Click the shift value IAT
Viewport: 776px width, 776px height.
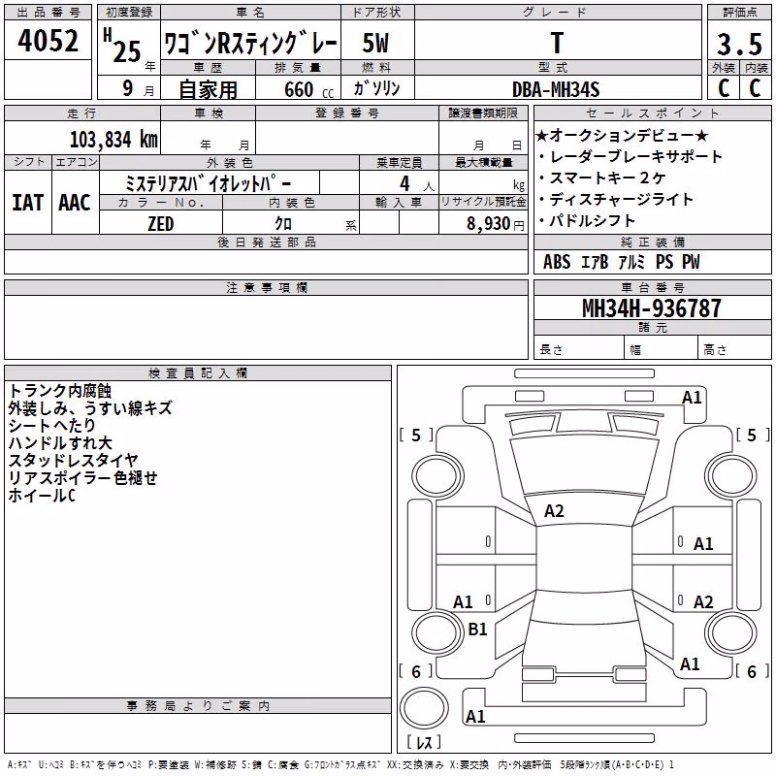point(27,203)
